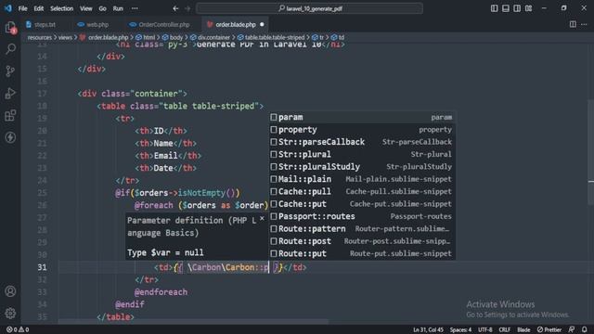Screen dimensions: 594x334
Task: Change end of line via CRLF
Action: (x=504, y=330)
